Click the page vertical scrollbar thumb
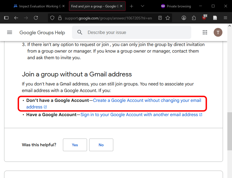 click(230, 131)
